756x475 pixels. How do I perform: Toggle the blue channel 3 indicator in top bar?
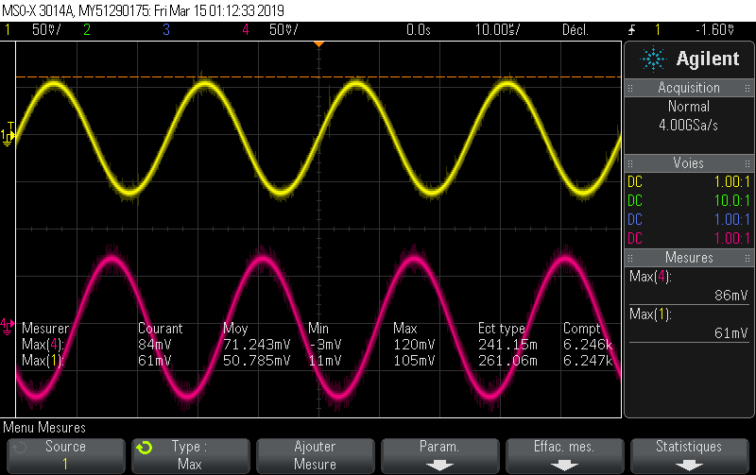tap(165, 29)
